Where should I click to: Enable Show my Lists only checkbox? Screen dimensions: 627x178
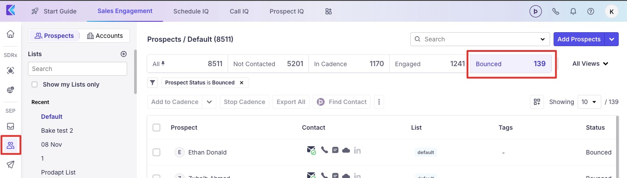(x=35, y=84)
